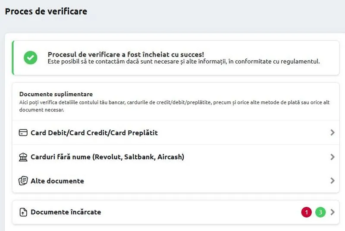Click the 'Aici poți verifica detaliile contului' description

(175, 106)
